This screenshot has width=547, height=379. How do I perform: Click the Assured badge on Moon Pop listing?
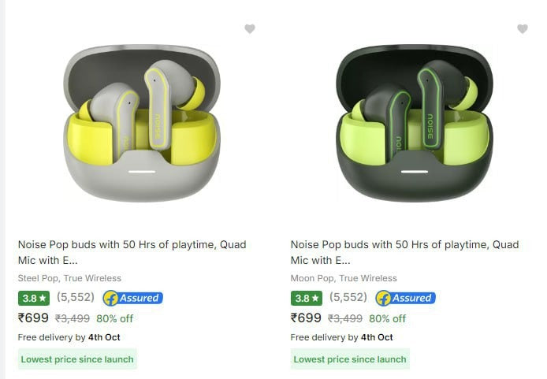click(405, 299)
